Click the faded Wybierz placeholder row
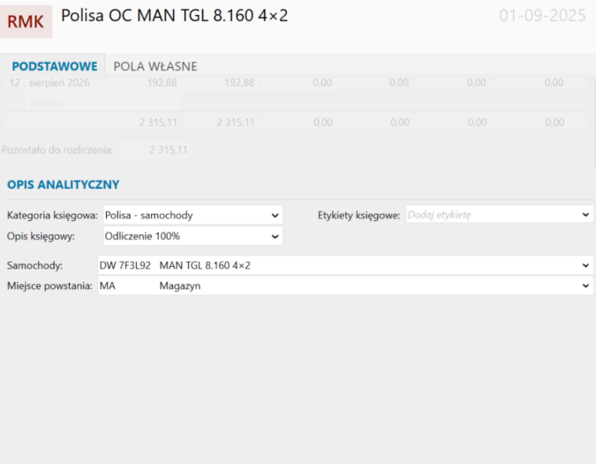Screen dimensions: 596x464 47,103
